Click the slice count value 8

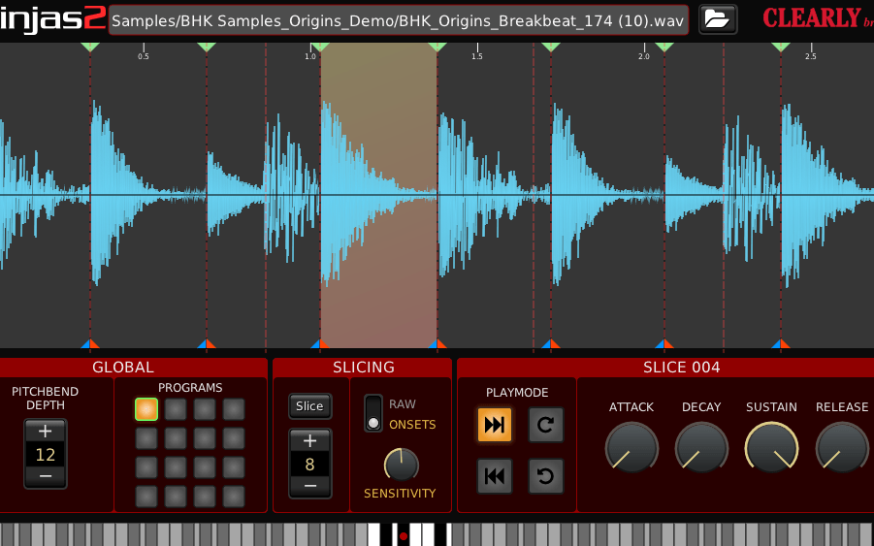(x=309, y=465)
